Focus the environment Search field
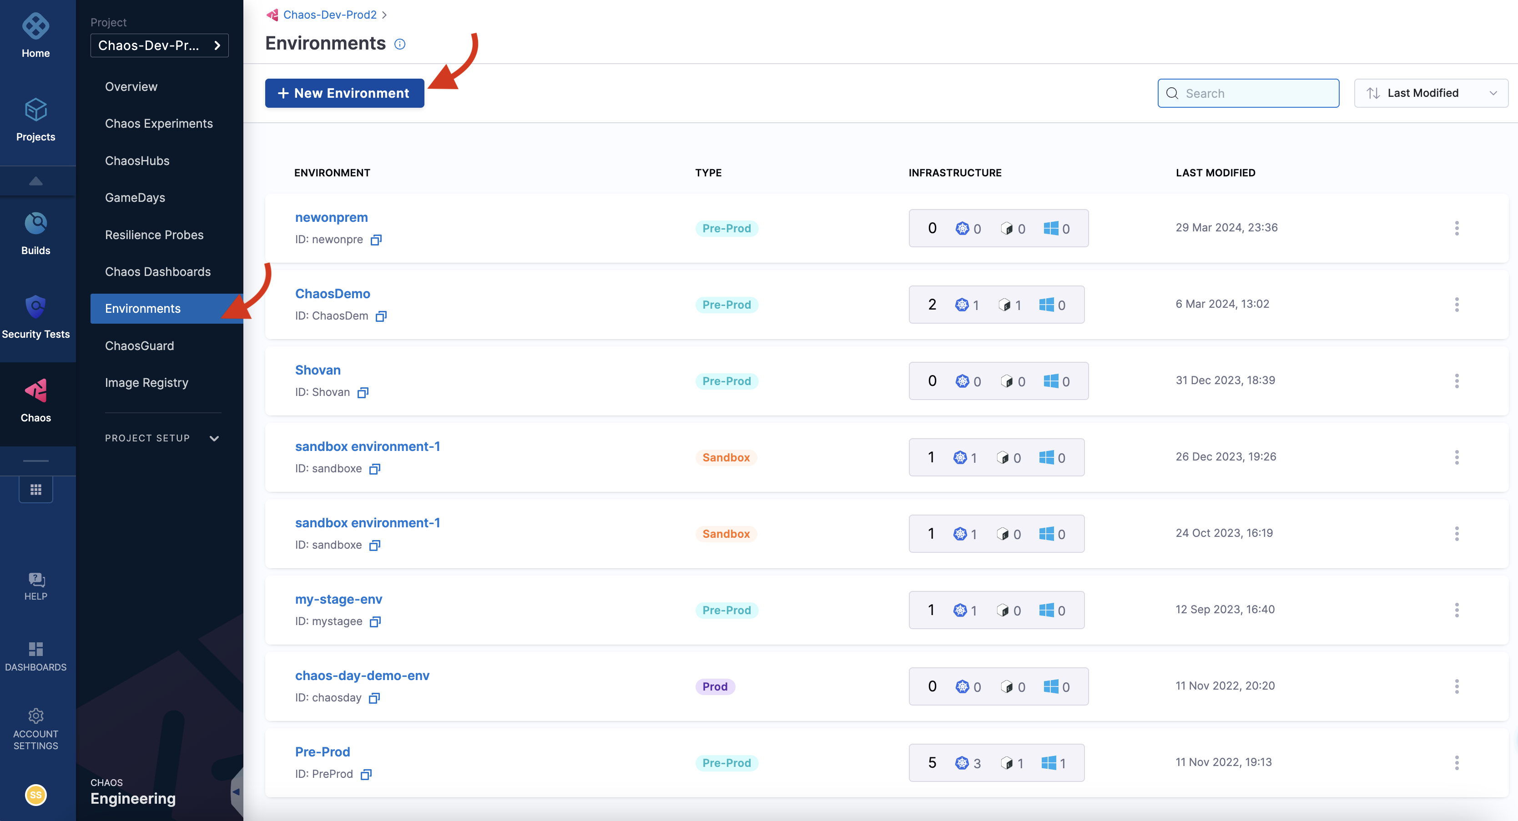The image size is (1518, 821). point(1248,93)
